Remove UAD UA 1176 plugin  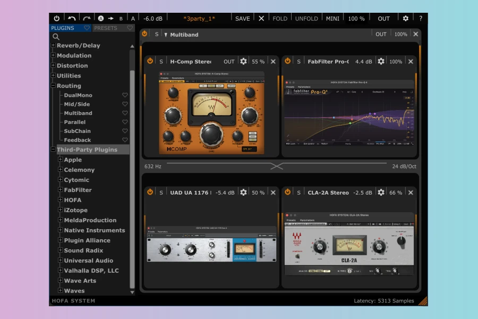click(273, 192)
